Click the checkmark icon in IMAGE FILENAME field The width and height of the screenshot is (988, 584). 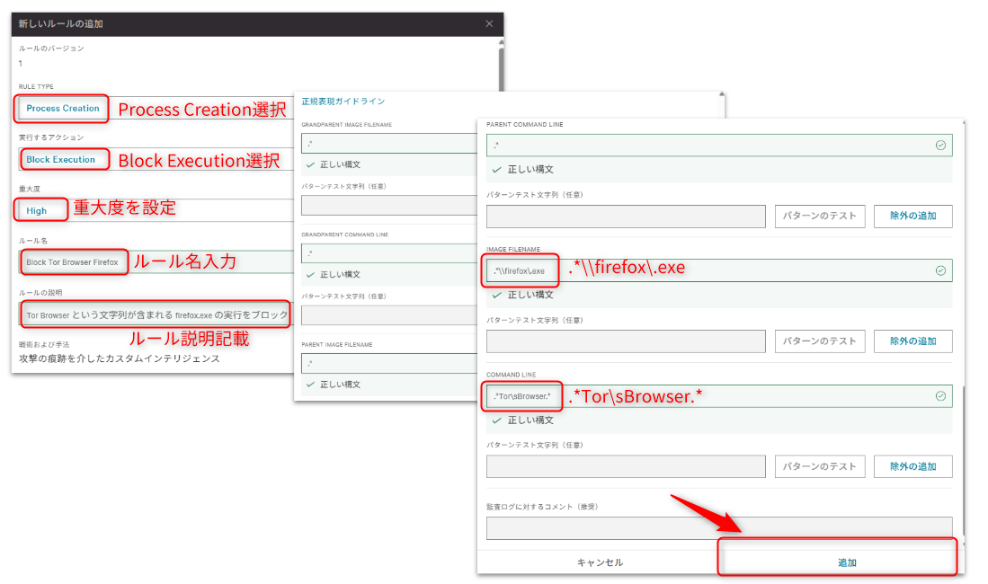940,270
